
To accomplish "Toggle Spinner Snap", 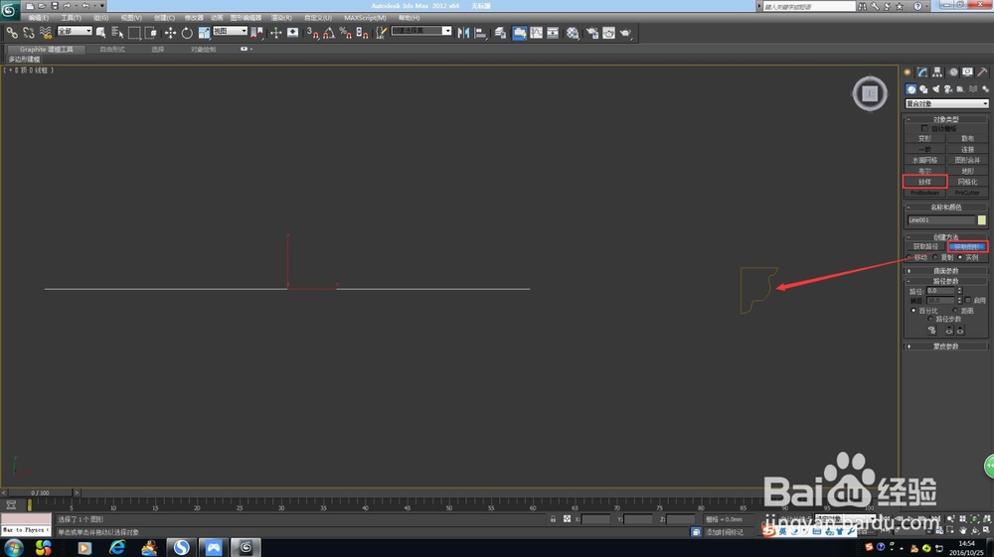I will pos(362,33).
